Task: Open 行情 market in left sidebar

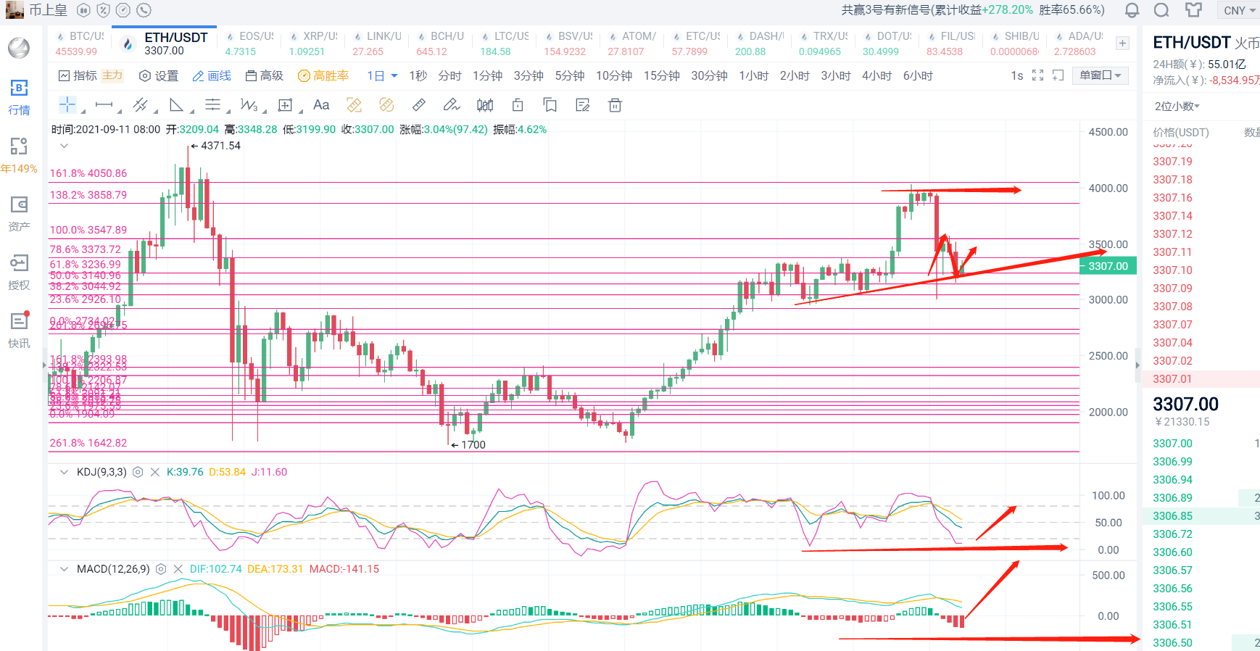Action: point(19,97)
